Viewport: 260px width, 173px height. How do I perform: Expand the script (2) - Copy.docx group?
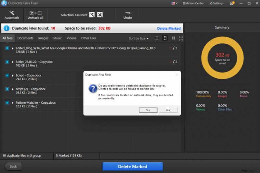click(x=12, y=89)
